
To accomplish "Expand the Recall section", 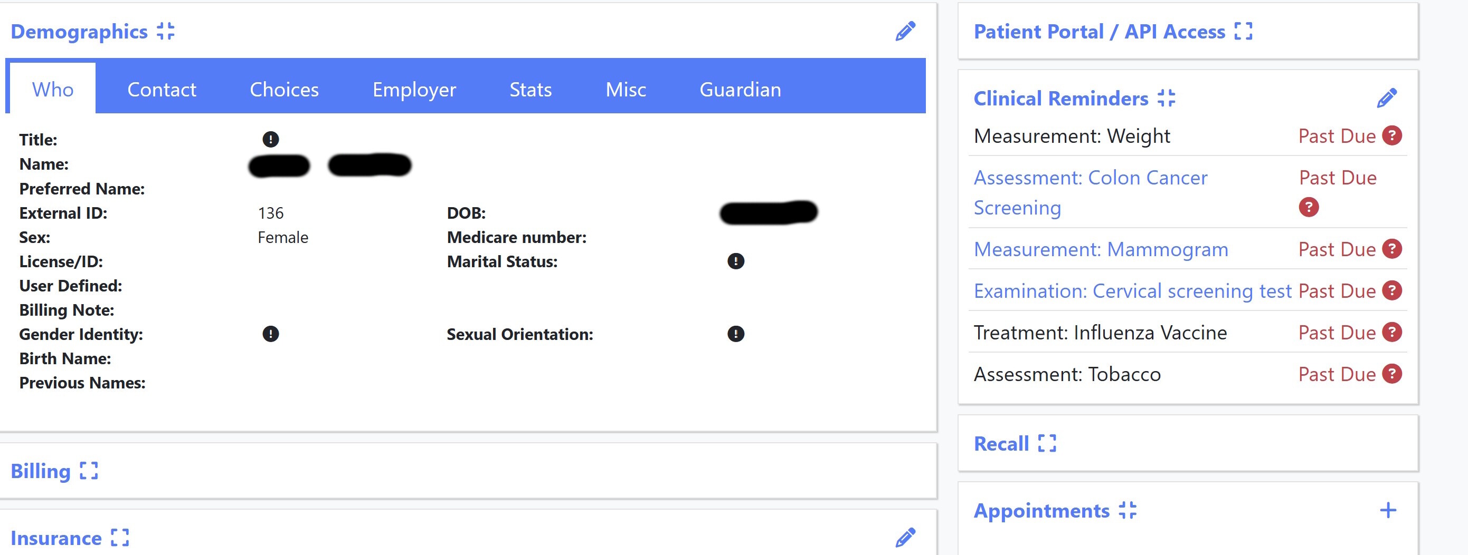I will click(x=1047, y=443).
